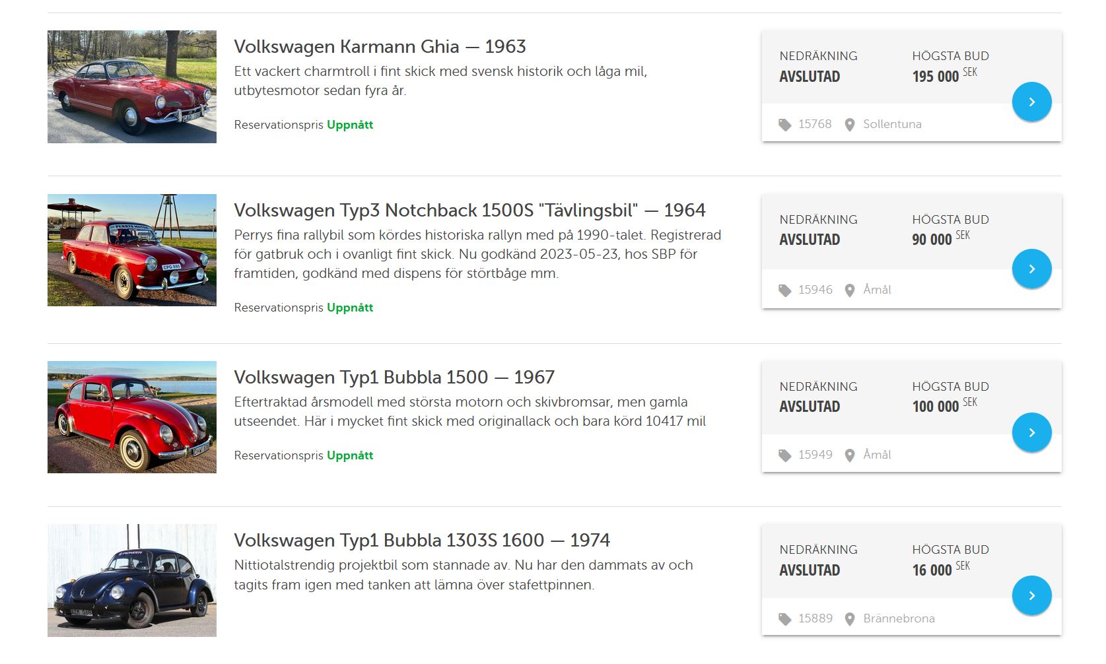
Task: Click the location pin beside Sollentuna
Action: point(850,125)
